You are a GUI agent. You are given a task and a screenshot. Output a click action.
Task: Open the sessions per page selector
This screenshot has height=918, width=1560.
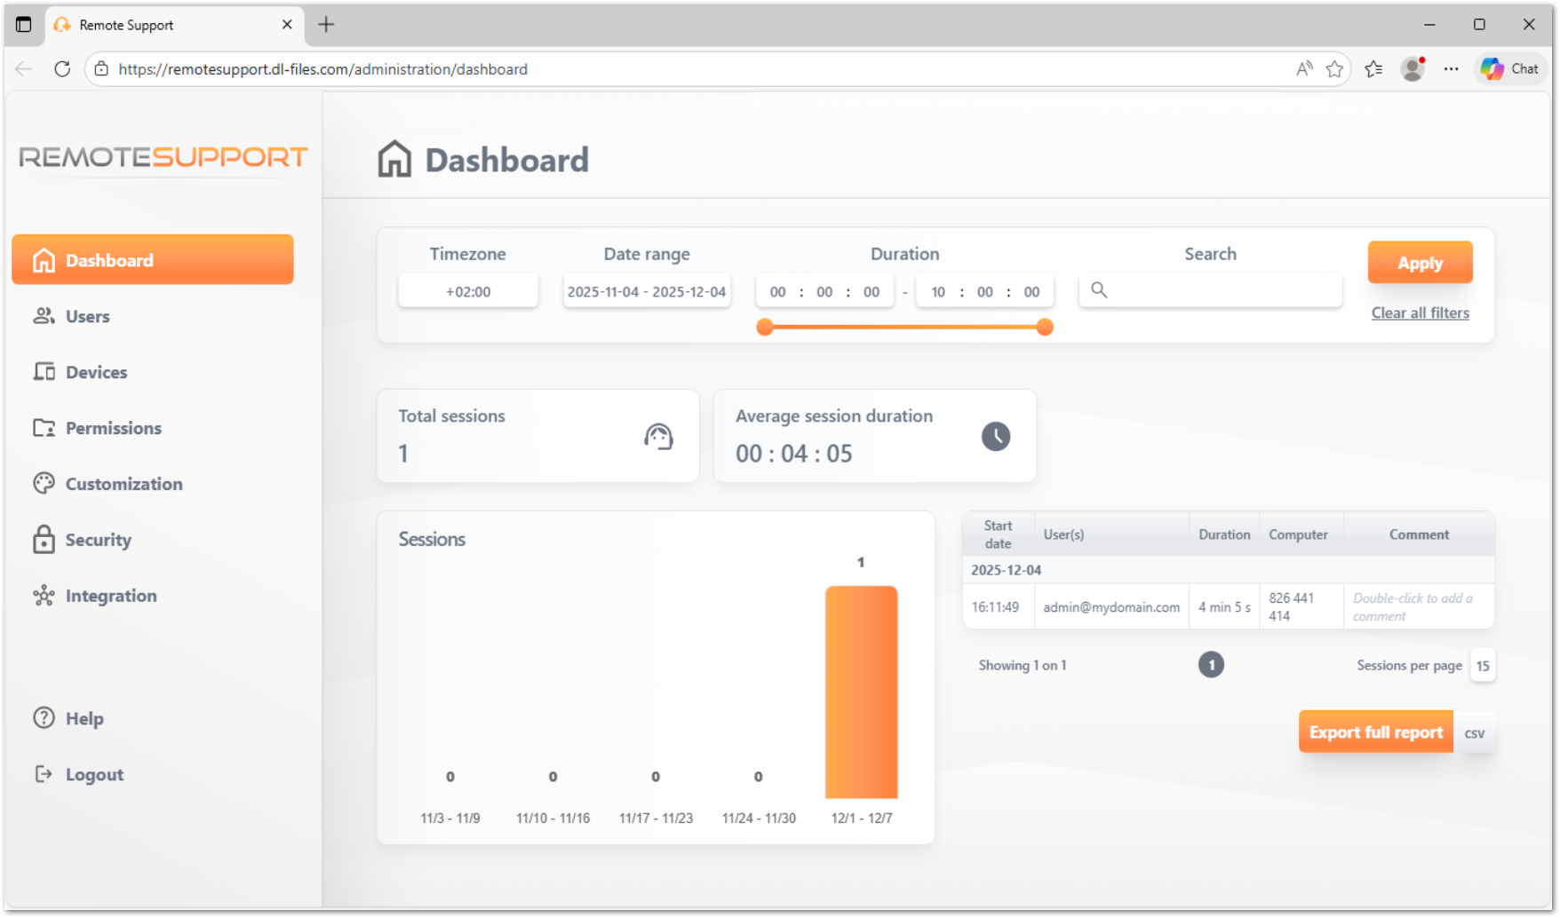click(1482, 665)
